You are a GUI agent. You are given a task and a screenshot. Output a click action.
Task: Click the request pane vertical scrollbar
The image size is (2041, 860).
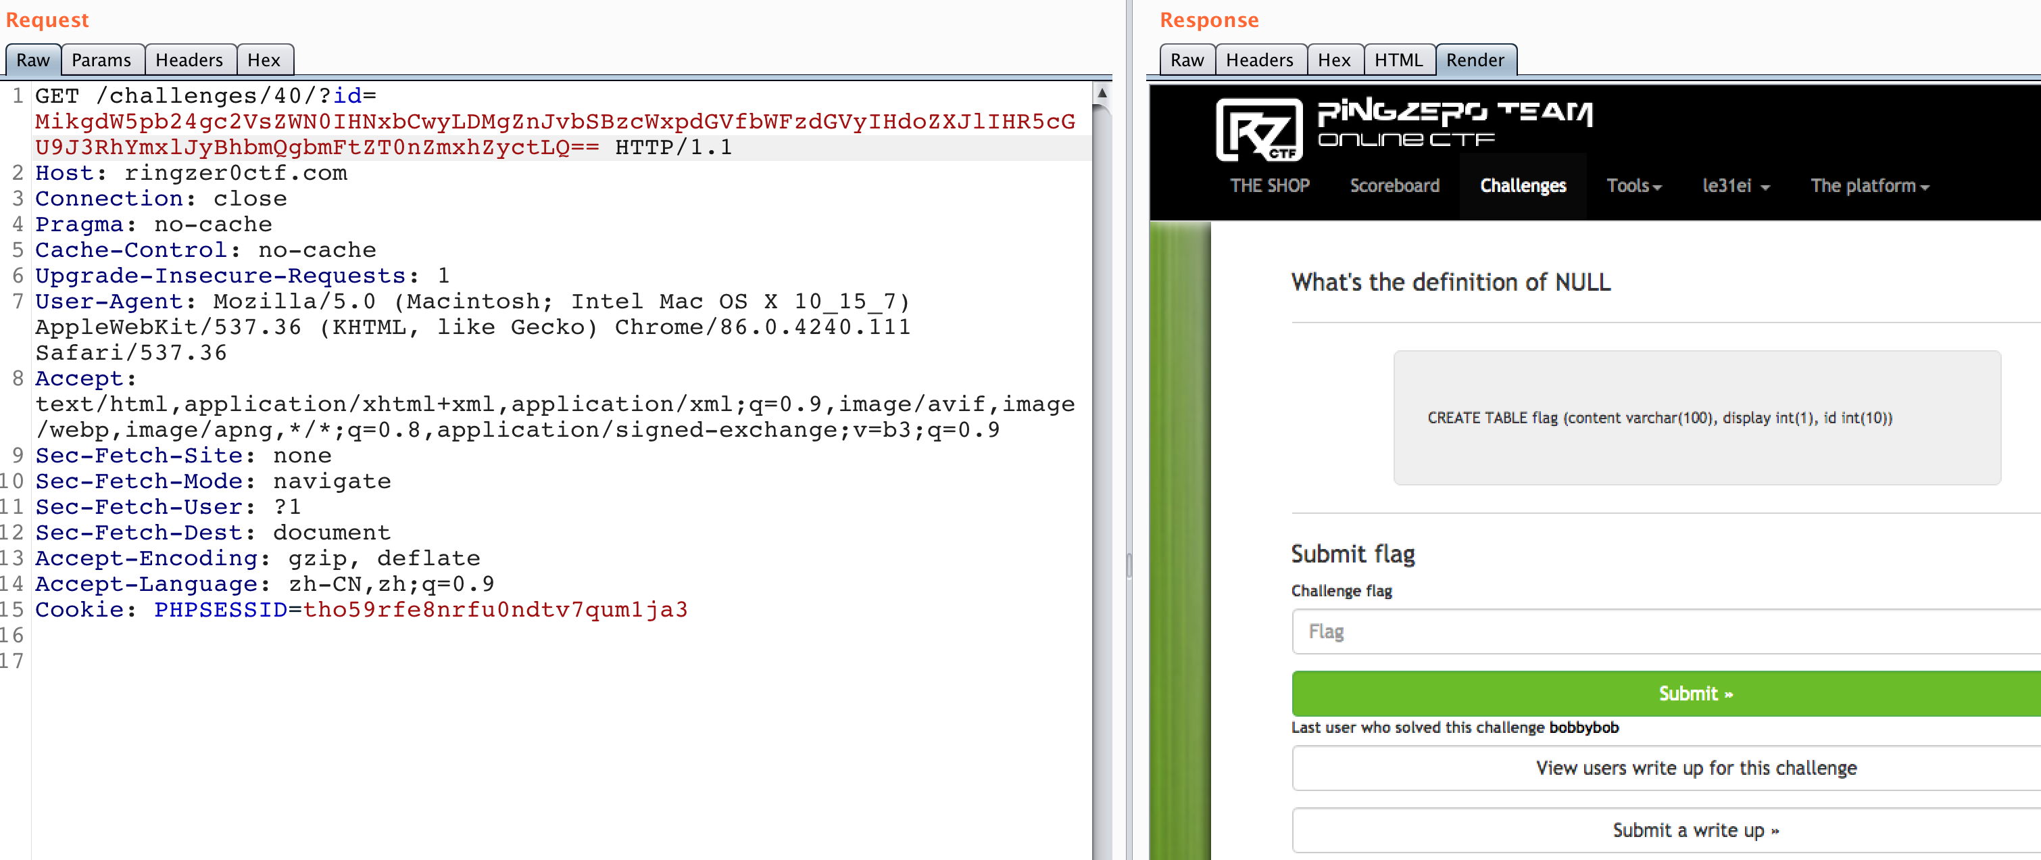1102,475
